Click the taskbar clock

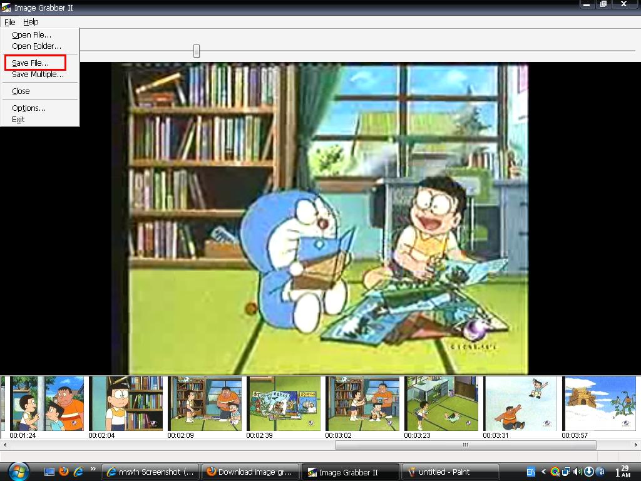623,472
